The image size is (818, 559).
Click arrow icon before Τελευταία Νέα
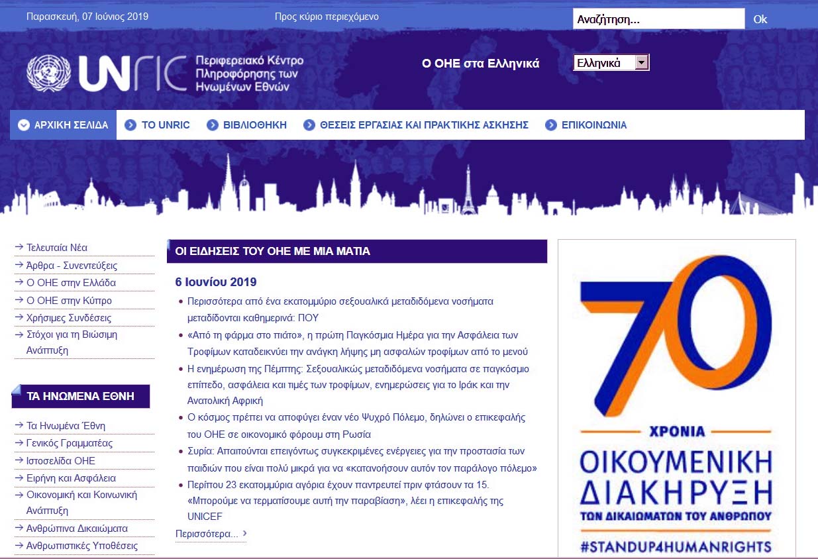(19, 247)
